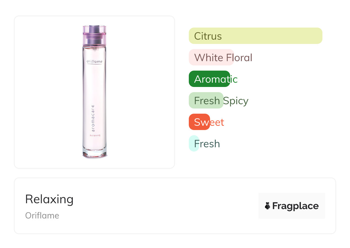Select the pale mint Fresh accord
Screen dimensions: 350x248
click(194, 144)
